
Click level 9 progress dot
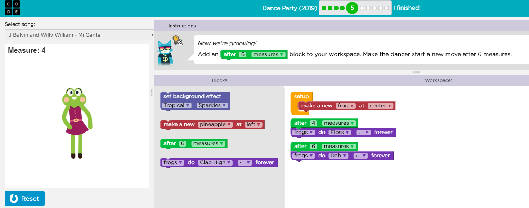381,8
